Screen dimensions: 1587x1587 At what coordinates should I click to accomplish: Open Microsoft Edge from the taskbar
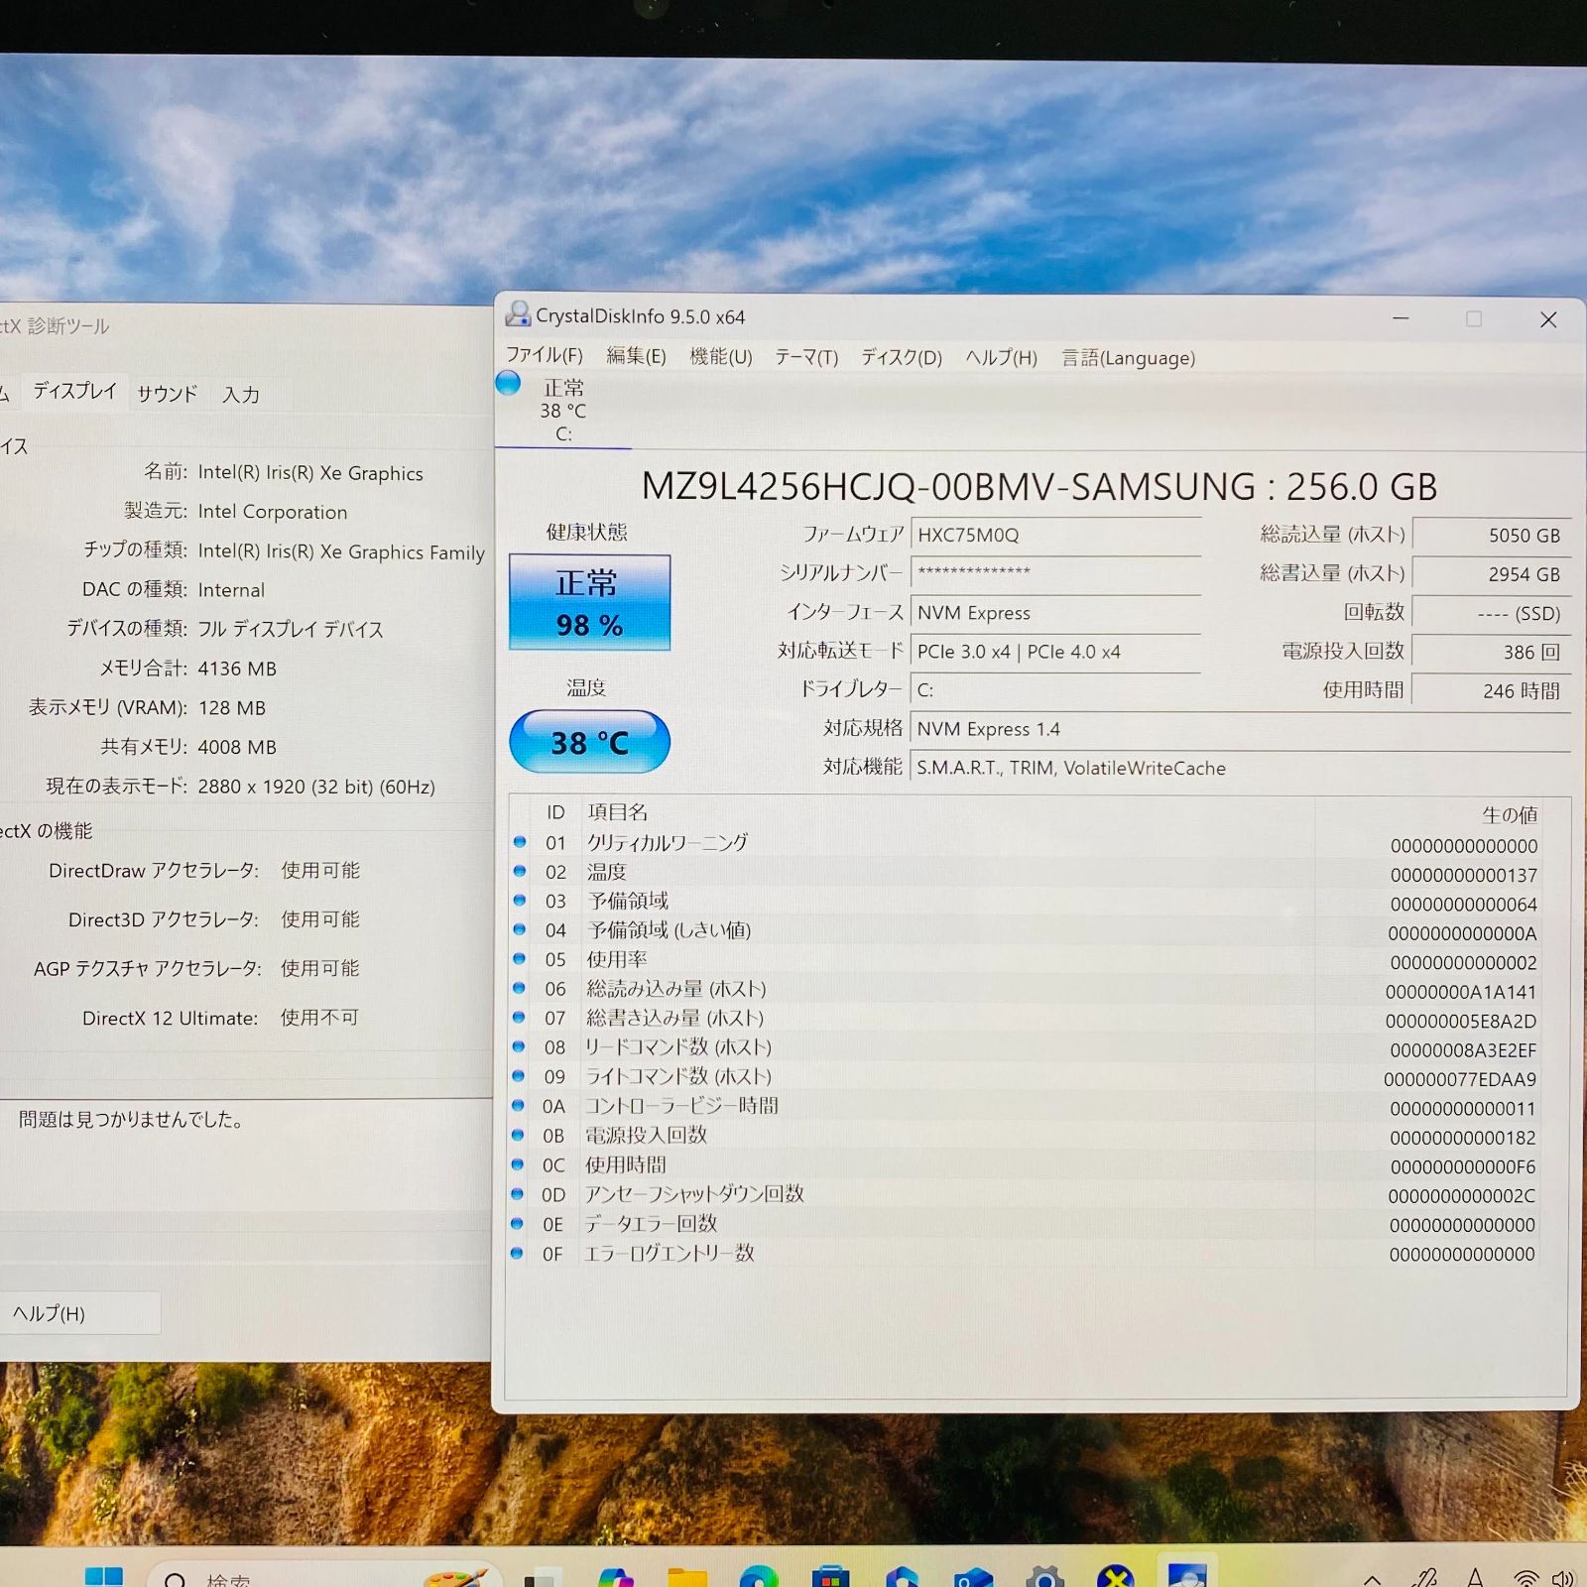(x=759, y=1576)
